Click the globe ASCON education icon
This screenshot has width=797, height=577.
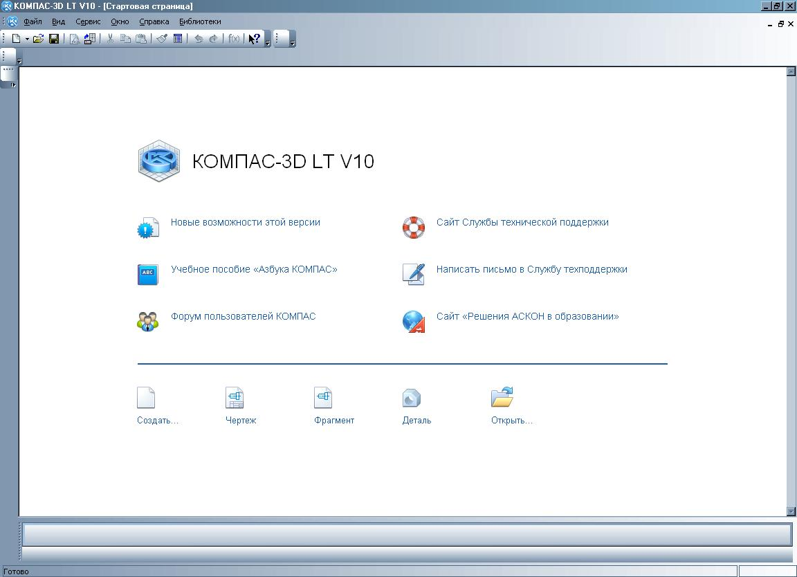coord(413,322)
